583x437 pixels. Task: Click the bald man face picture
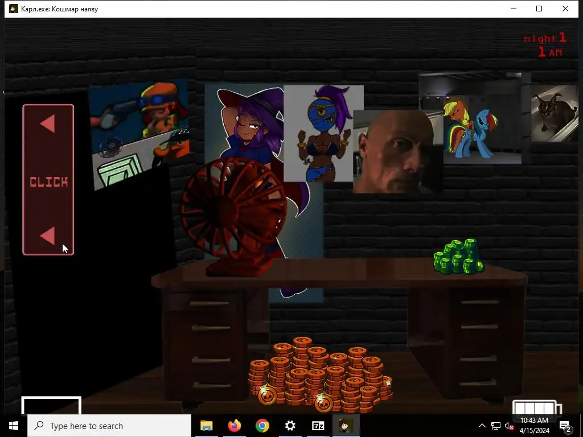pyautogui.click(x=398, y=151)
